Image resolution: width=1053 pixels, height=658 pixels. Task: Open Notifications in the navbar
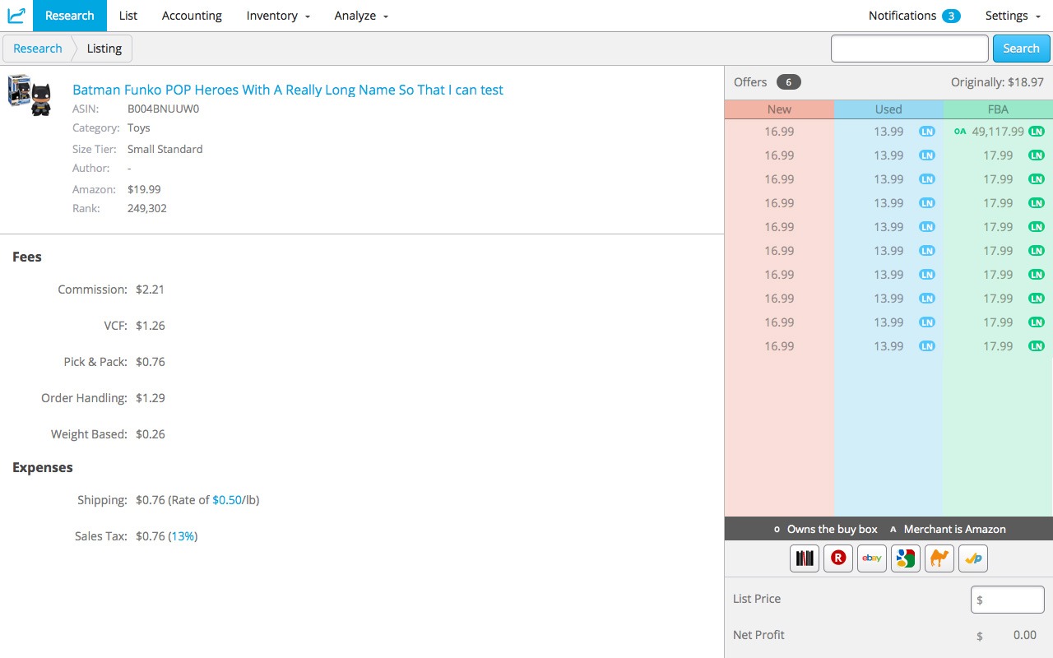click(x=902, y=16)
